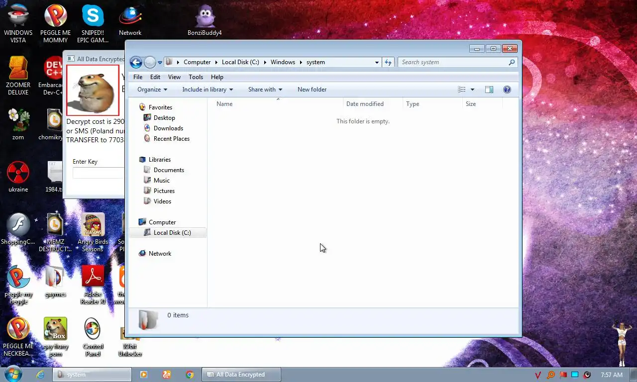
Task: Open the WINDOWS VISTA desktop icon
Action: pyautogui.click(x=18, y=23)
